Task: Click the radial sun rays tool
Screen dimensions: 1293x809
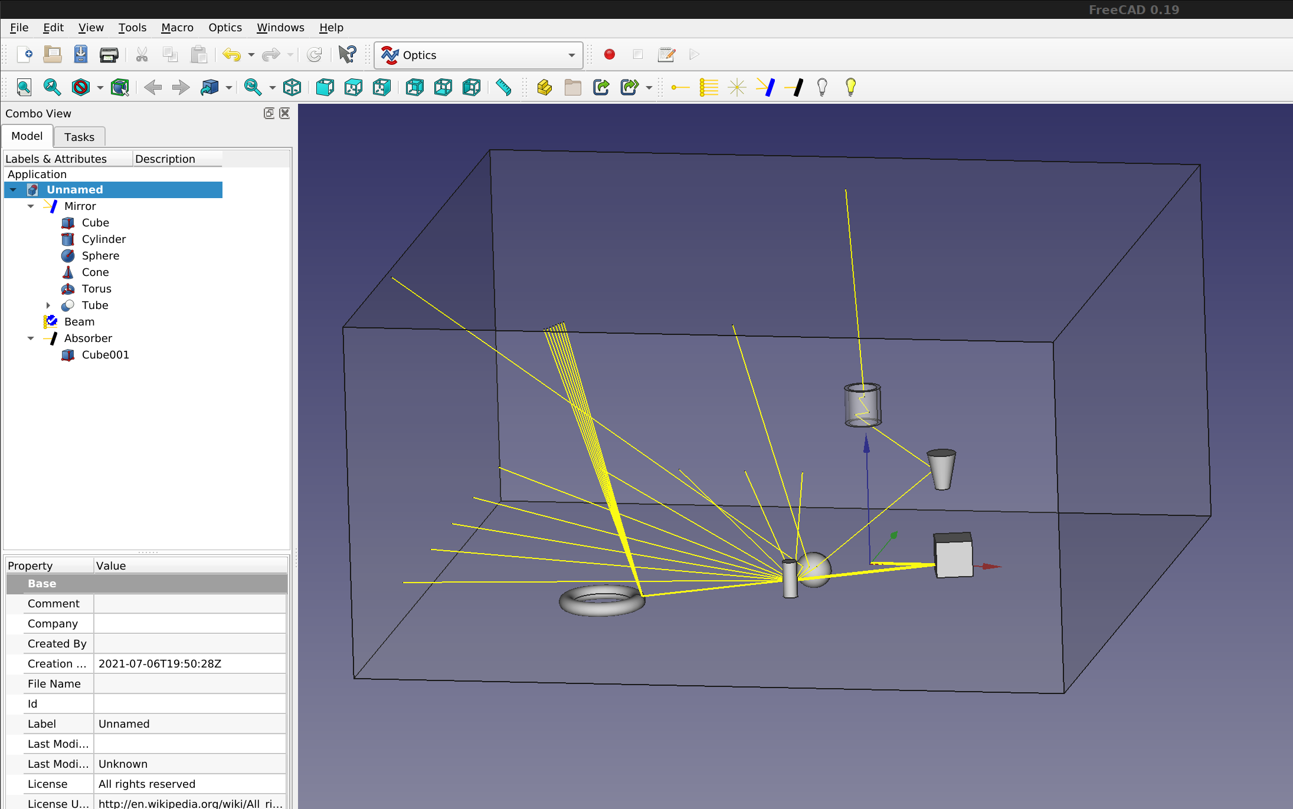Action: tap(736, 88)
